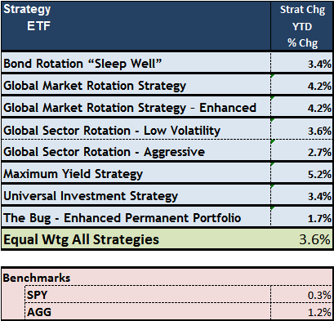The image size is (334, 321).
Task: Click the Maximum Yield Strategy row
Action: (x=167, y=173)
